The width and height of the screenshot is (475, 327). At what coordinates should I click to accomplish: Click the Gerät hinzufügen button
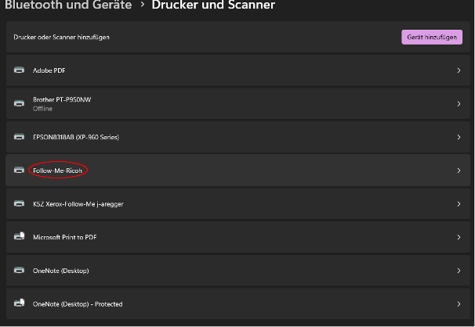(x=432, y=38)
